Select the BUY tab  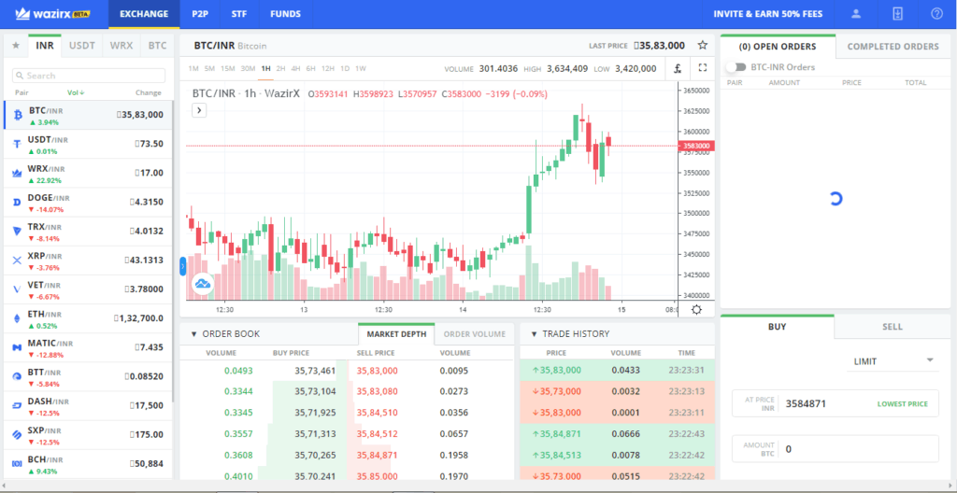coord(777,327)
